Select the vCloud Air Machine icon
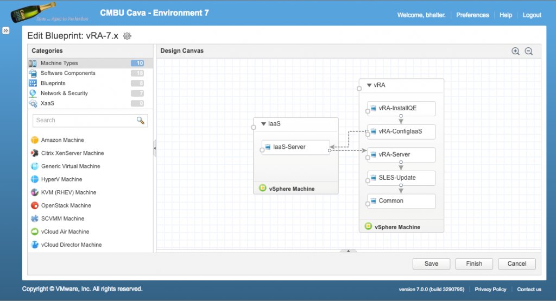Viewport: 556px width, 301px height. click(34, 232)
